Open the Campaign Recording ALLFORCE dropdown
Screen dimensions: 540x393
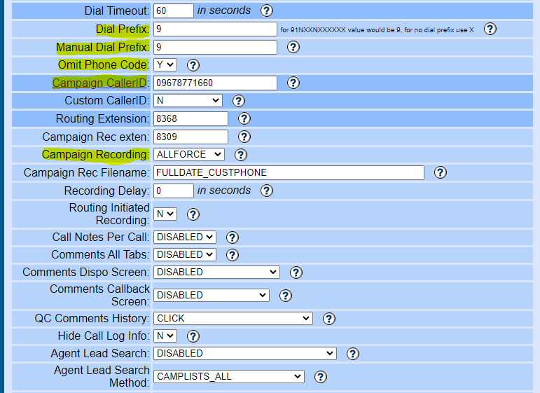point(189,154)
